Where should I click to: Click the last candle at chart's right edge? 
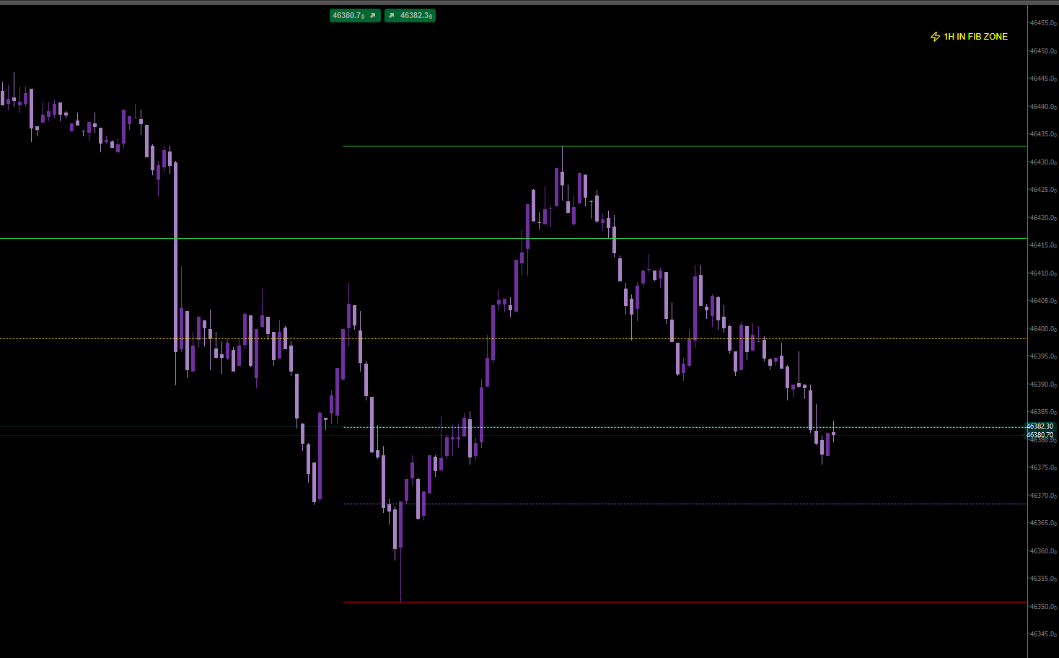[x=833, y=434]
